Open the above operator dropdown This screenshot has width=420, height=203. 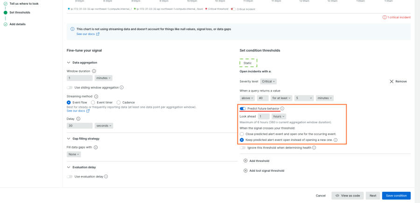(x=247, y=98)
